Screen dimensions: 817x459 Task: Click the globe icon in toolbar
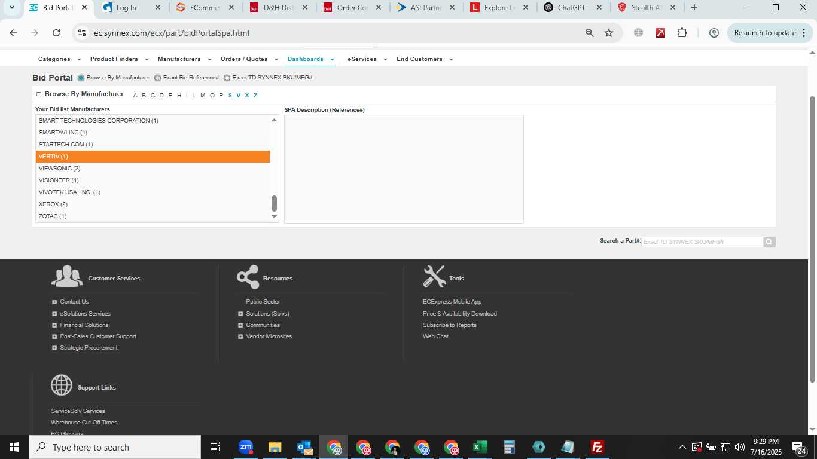(638, 33)
